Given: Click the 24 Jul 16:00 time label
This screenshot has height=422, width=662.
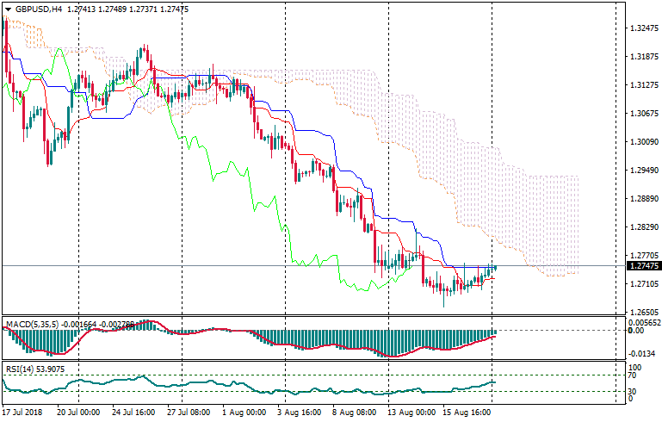Looking at the screenshot, I should 133,413.
